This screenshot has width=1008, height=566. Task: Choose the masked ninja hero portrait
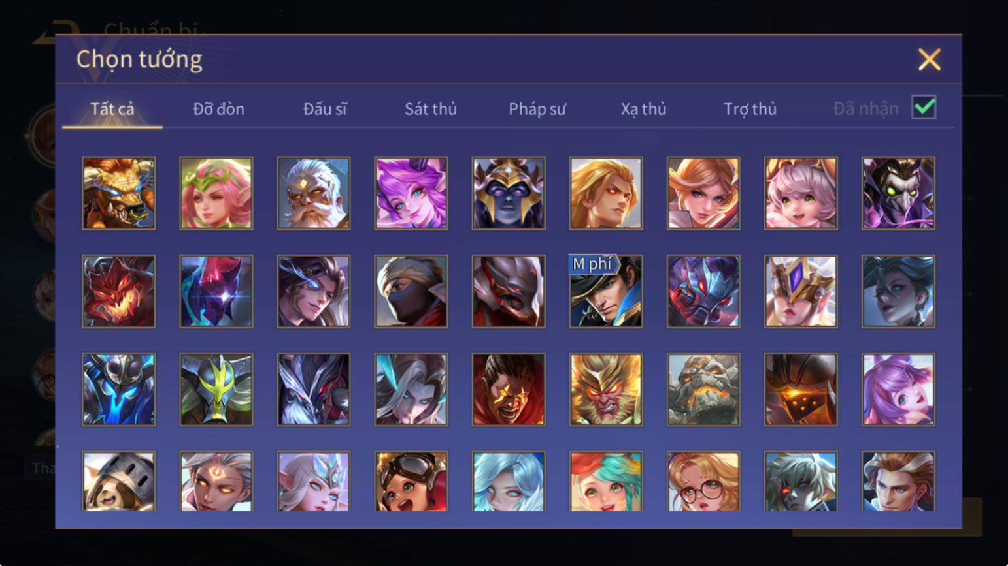[x=411, y=291]
